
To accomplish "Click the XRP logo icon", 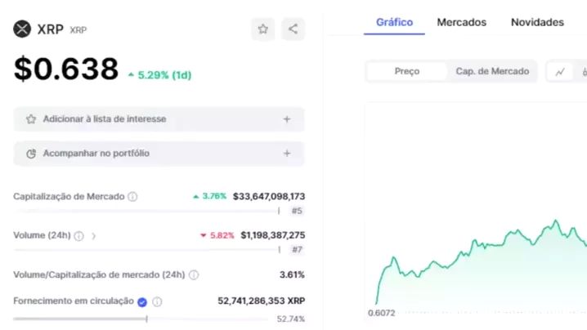I will (22, 29).
